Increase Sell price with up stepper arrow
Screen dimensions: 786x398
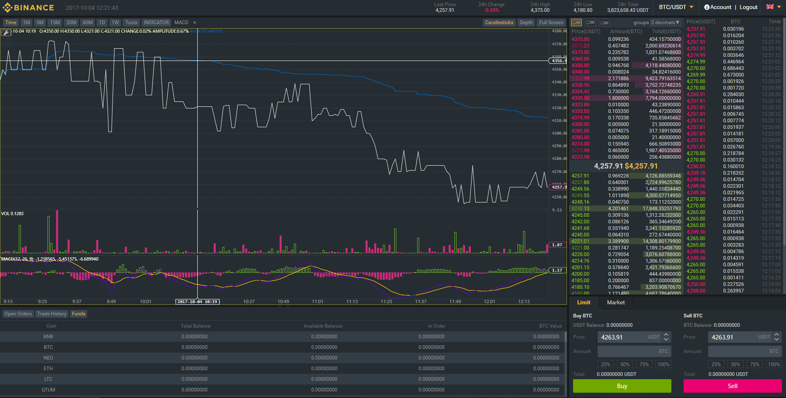[x=777, y=335]
